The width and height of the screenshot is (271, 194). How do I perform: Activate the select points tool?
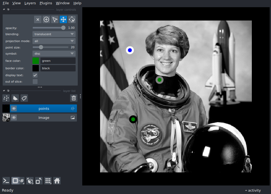55,19
